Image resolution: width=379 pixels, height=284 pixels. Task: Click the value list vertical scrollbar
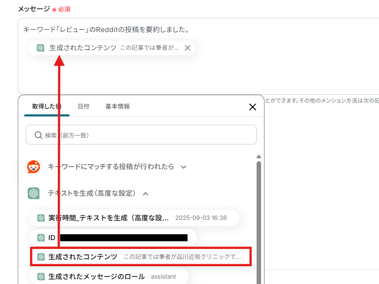pyautogui.click(x=259, y=222)
